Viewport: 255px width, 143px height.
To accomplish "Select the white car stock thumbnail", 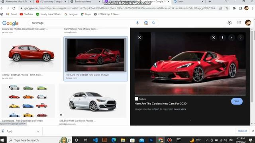I will (93, 101).
